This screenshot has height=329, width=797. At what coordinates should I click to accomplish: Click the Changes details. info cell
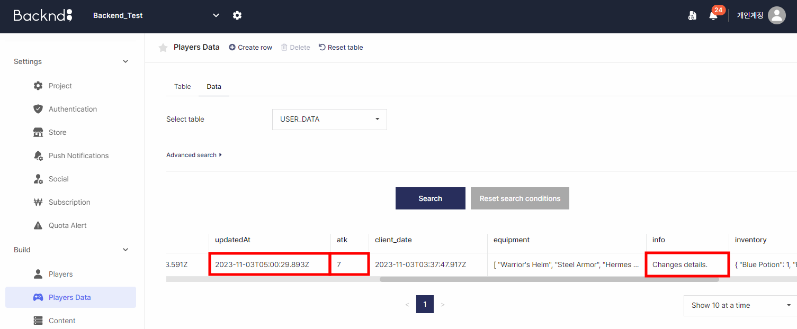pyautogui.click(x=687, y=264)
